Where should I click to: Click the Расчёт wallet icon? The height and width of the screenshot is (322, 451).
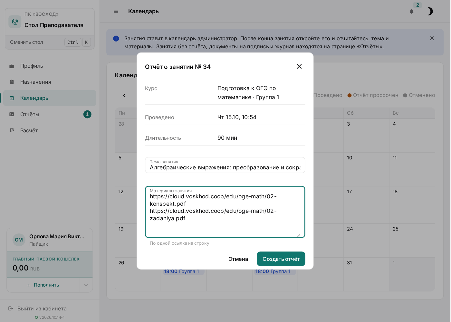(12, 130)
